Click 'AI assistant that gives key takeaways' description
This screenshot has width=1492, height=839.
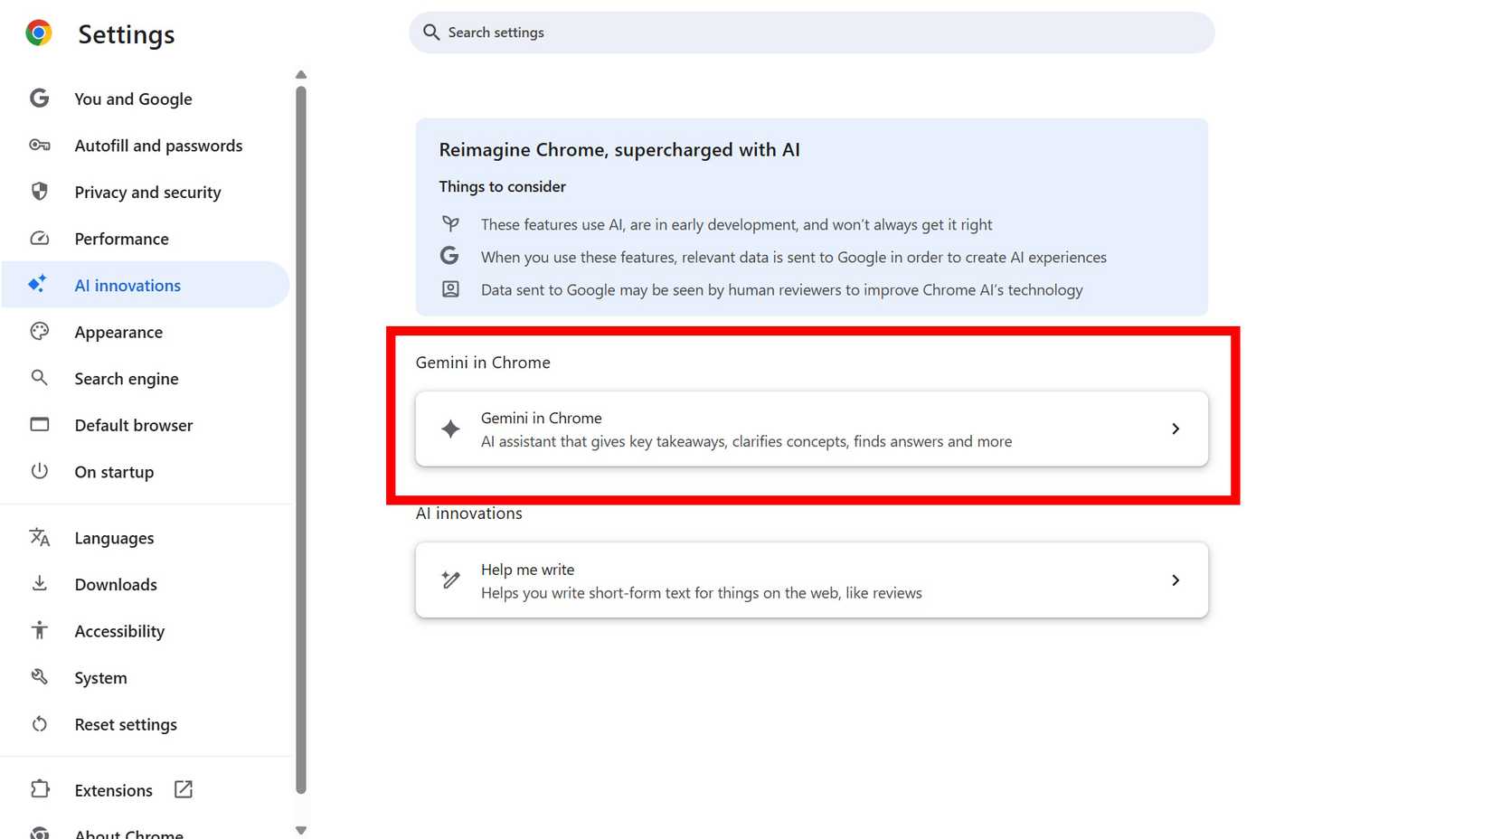[746, 441]
